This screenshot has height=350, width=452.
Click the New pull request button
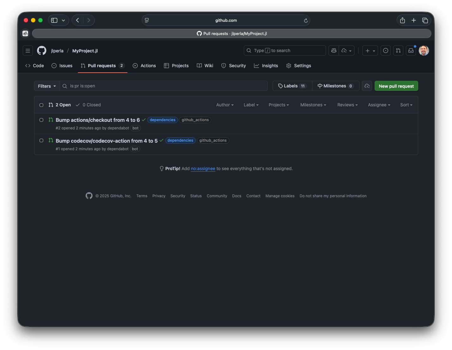[x=396, y=86]
